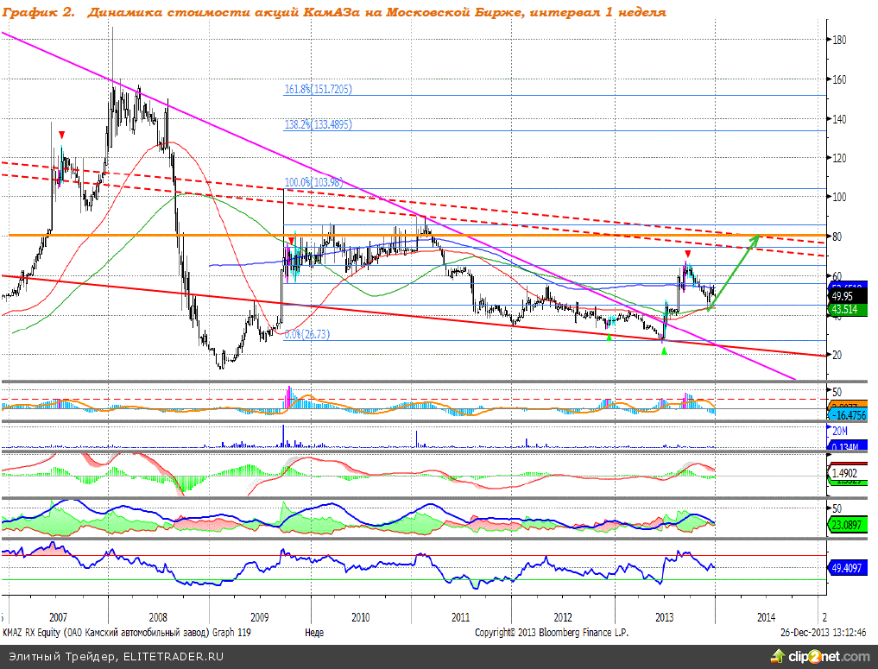Screen dimensions: 878x669
Task: Click the red down-triangle marker at the 2013 peak
Action: click(x=687, y=254)
